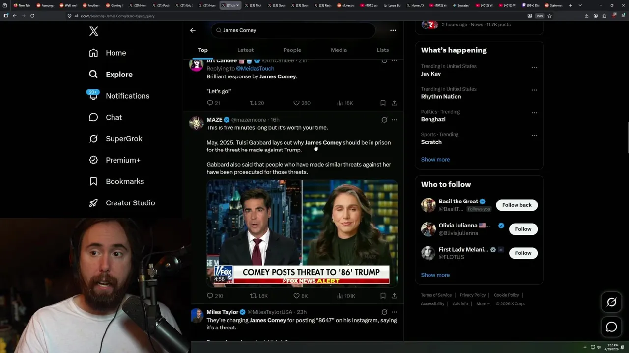Open Premium+ in sidebar

(114, 160)
